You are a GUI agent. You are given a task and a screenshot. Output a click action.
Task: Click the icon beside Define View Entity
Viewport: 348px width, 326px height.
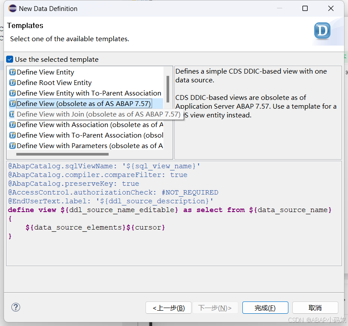click(x=12, y=72)
